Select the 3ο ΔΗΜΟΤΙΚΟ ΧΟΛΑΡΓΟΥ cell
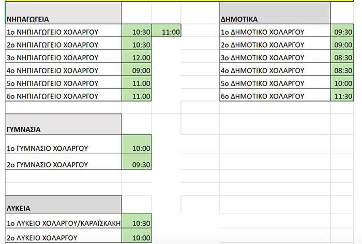The height and width of the screenshot is (244, 362). tap(275, 58)
